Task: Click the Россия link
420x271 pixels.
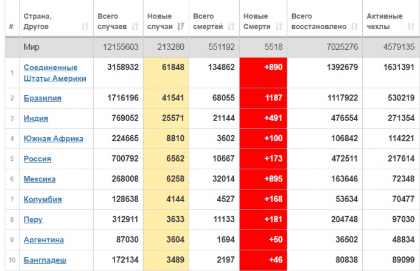Action: click(x=37, y=159)
